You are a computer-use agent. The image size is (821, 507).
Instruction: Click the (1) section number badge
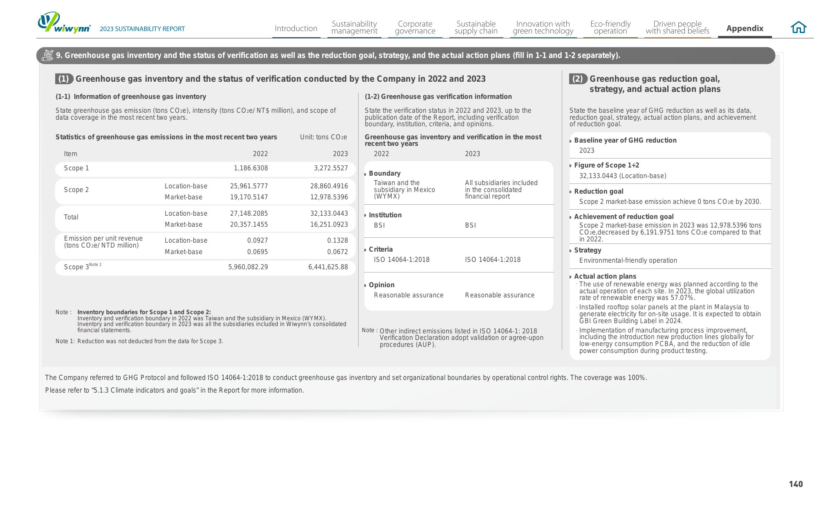tap(64, 79)
